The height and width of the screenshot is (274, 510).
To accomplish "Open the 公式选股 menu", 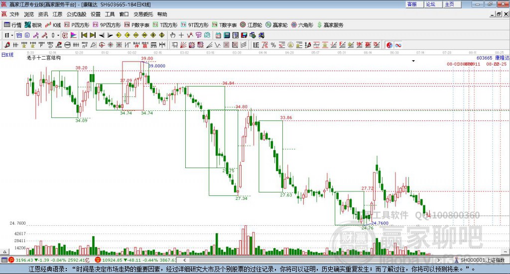I will click(76, 14).
